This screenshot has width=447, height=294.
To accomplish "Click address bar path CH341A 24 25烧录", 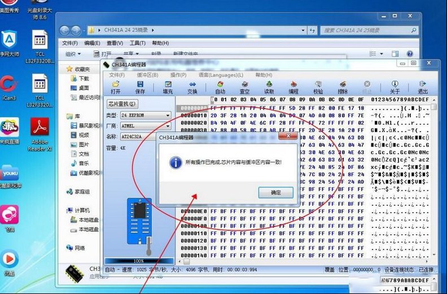I will tap(126, 30).
